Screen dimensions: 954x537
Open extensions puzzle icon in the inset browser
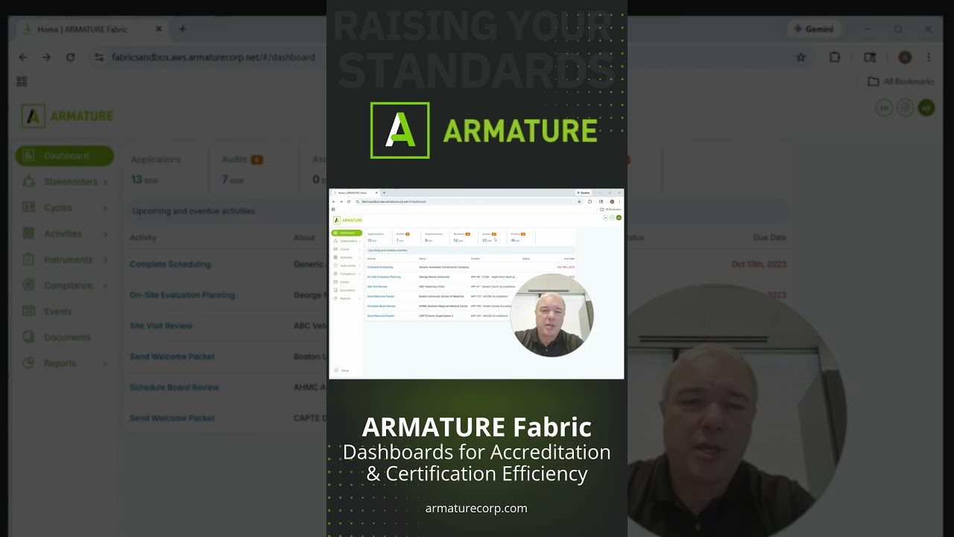coord(590,201)
